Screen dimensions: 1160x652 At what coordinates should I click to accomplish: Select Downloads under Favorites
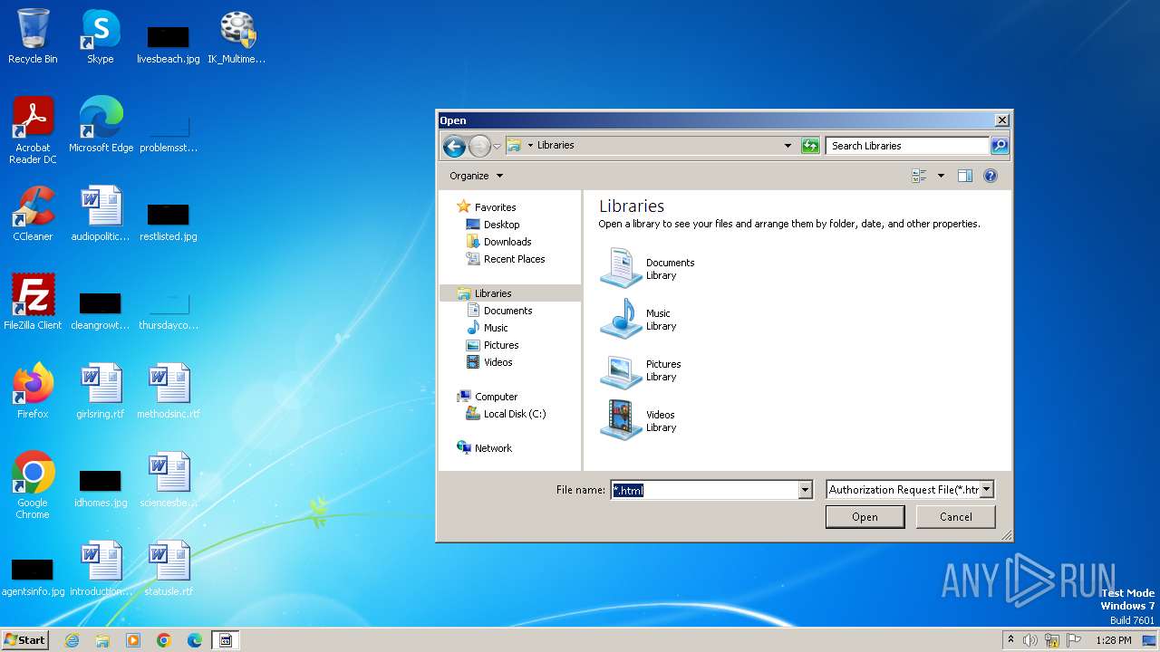click(x=498, y=242)
